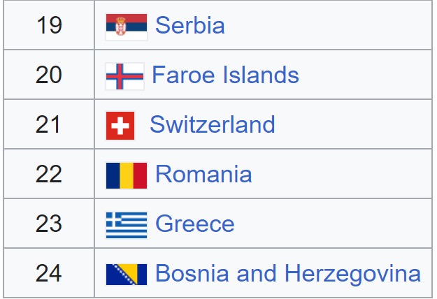Click the Serbia flag icon
Image resolution: width=437 pixels, height=299 pixels.
(127, 27)
